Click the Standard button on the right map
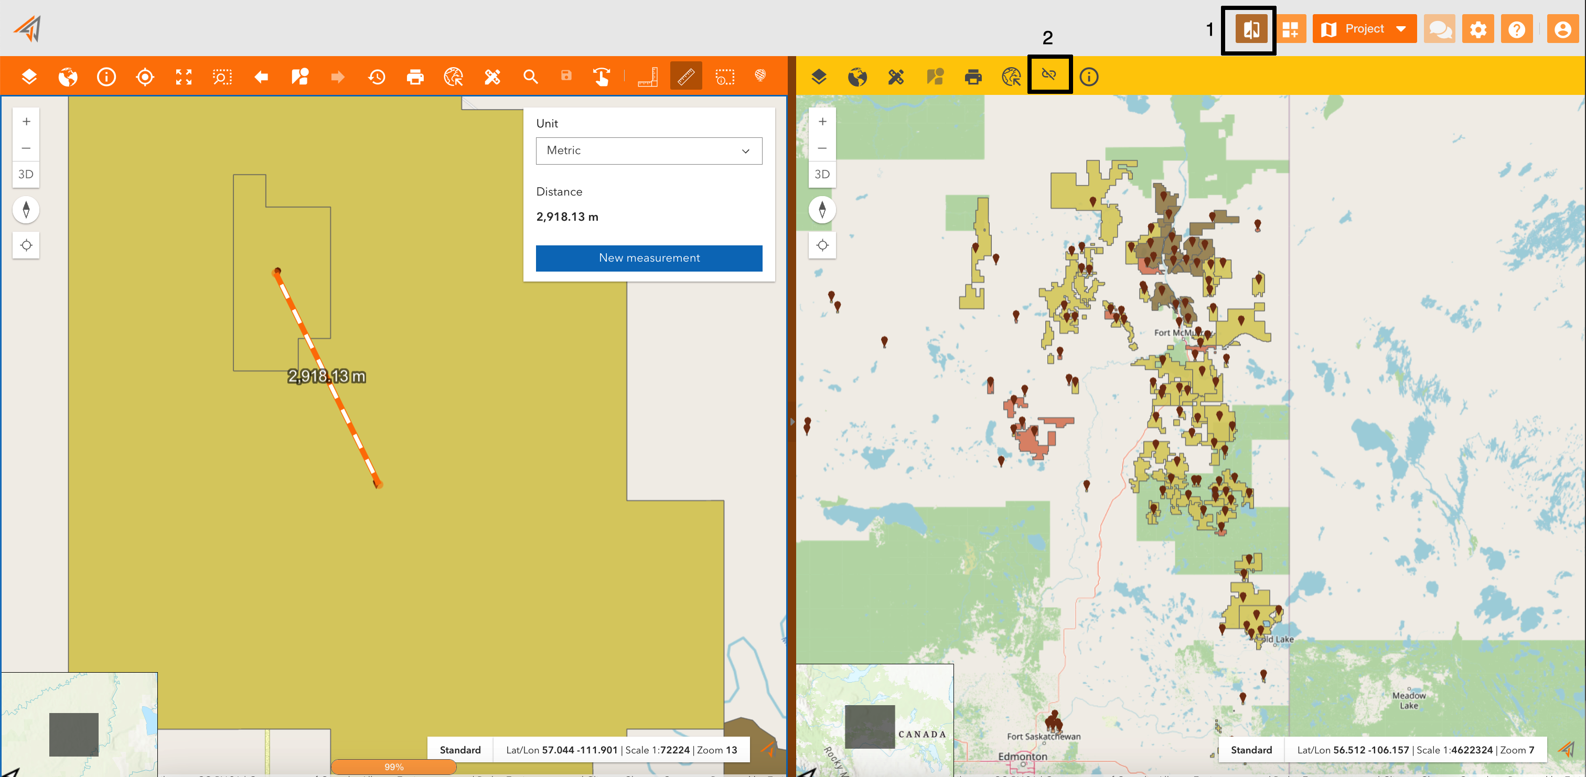The width and height of the screenshot is (1586, 777). point(1251,750)
